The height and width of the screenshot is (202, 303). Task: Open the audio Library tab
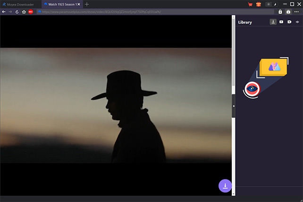point(297,22)
